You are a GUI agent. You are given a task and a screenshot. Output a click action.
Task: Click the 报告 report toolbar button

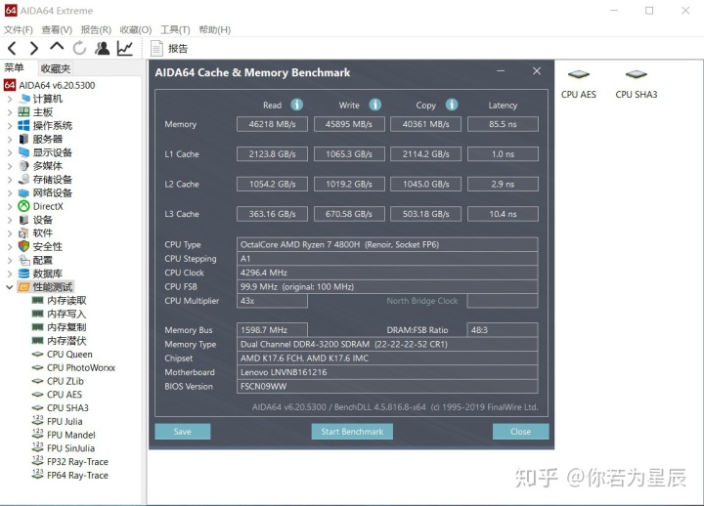pyautogui.click(x=169, y=49)
